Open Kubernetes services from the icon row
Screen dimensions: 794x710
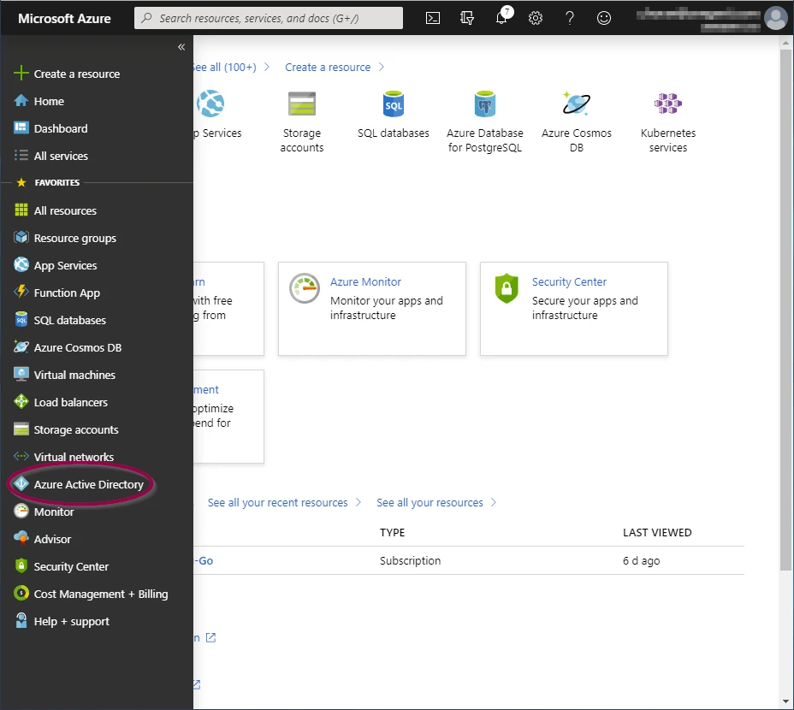(667, 104)
